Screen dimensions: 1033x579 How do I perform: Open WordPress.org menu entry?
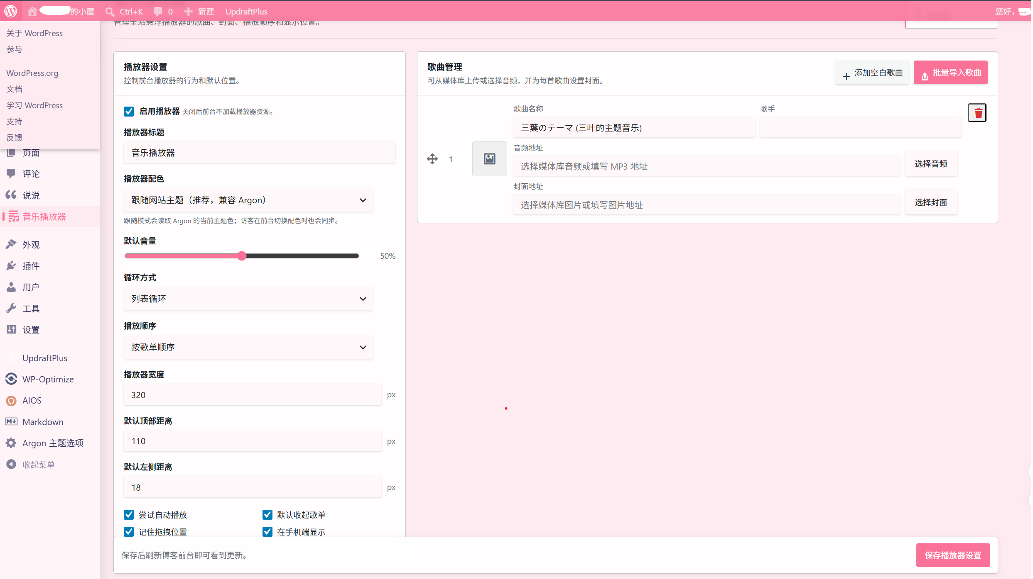[32, 73]
